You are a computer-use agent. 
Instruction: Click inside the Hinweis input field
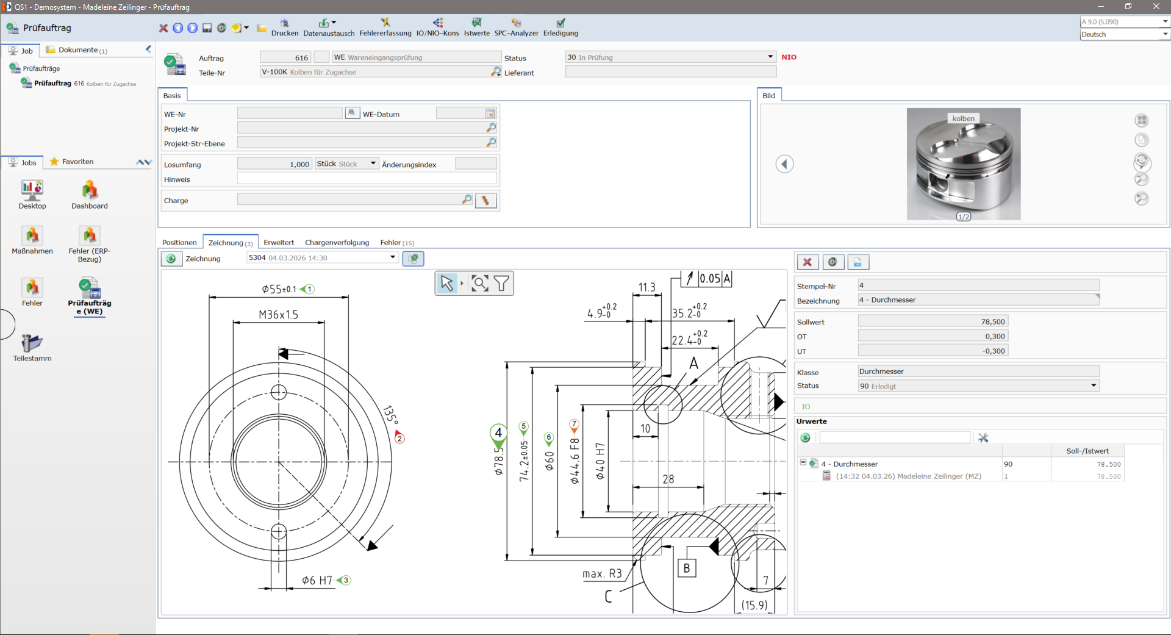(367, 179)
